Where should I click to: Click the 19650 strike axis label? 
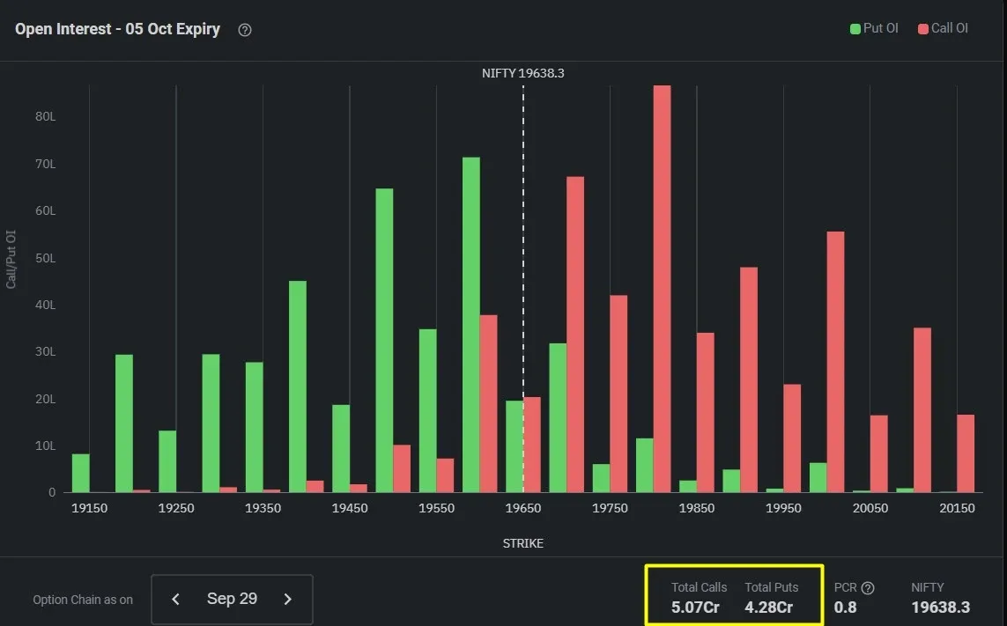[522, 508]
